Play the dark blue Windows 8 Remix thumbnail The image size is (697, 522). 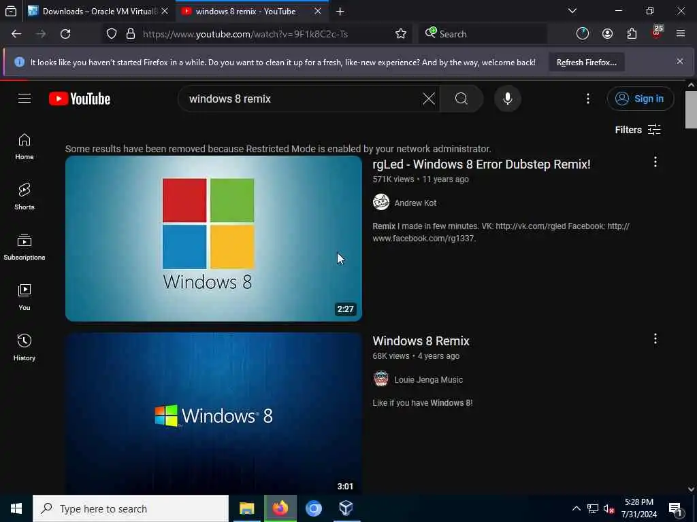pos(213,413)
